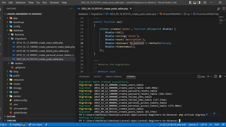The height and width of the screenshot is (127, 226).
Task: Expand the seeders folder
Action: click(x=9, y=63)
